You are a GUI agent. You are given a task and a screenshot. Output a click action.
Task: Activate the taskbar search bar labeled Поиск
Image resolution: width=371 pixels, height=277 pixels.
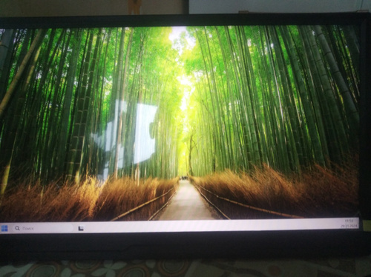click(x=42, y=228)
